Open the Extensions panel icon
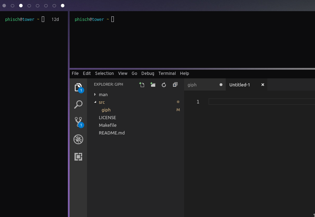This screenshot has height=217, width=315. [78, 157]
